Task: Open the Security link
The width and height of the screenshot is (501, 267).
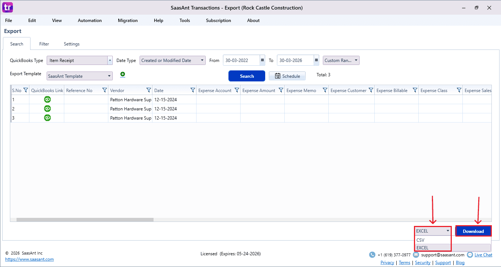Action: click(423, 263)
